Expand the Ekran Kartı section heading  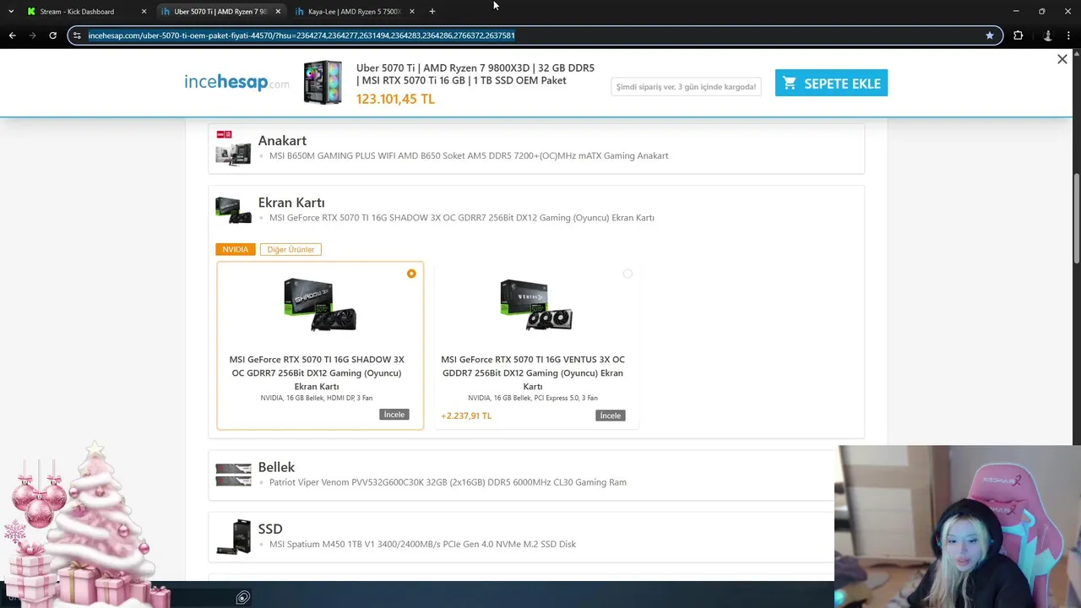pyautogui.click(x=291, y=203)
